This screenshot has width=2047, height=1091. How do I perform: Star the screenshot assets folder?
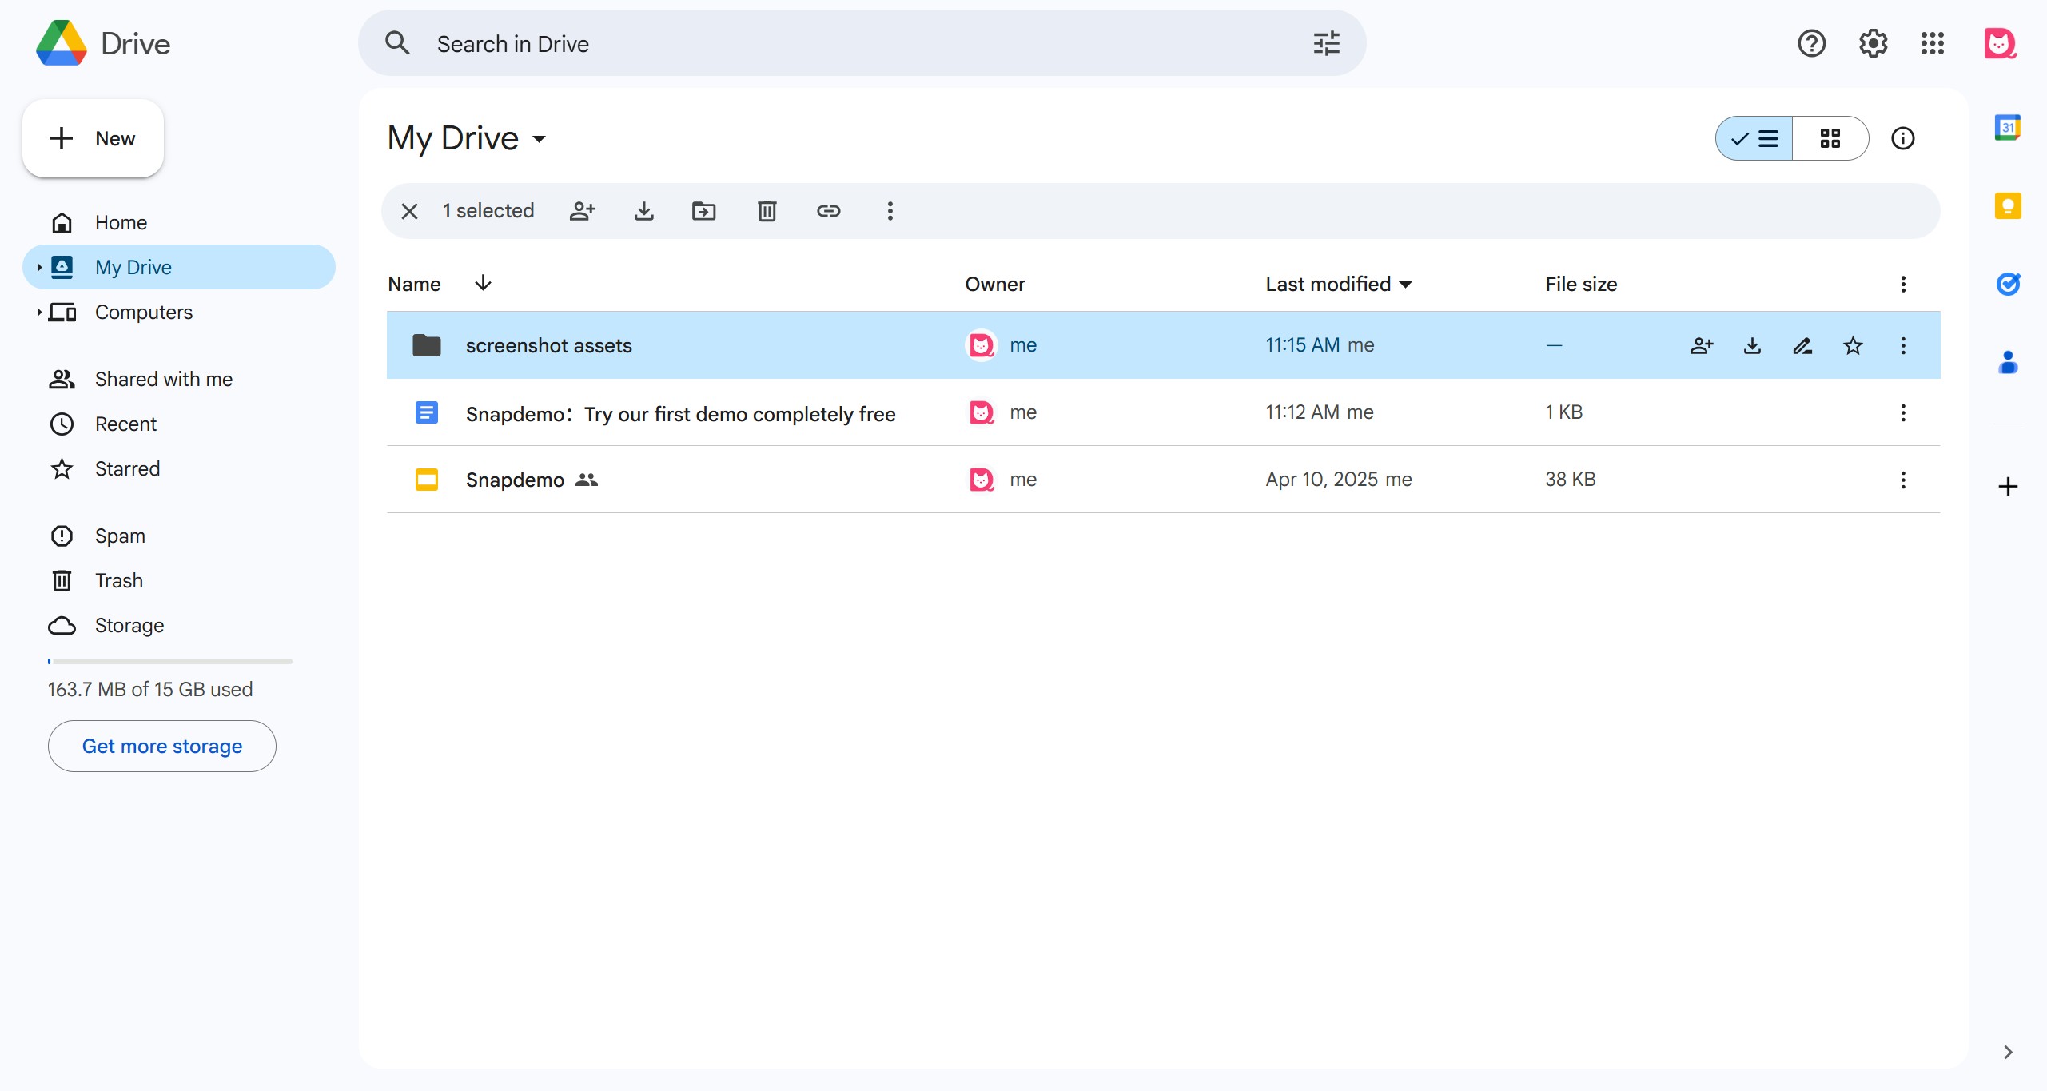pyautogui.click(x=1853, y=345)
